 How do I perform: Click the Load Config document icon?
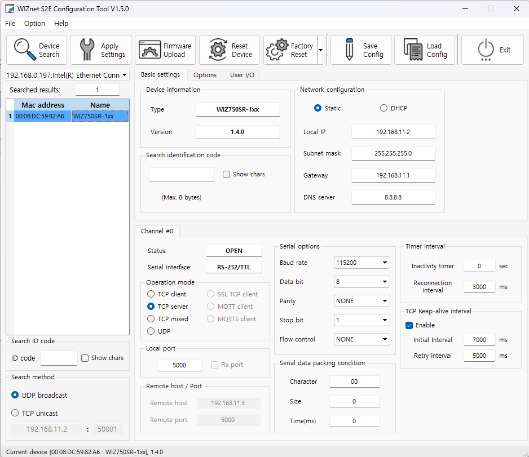[x=413, y=50]
